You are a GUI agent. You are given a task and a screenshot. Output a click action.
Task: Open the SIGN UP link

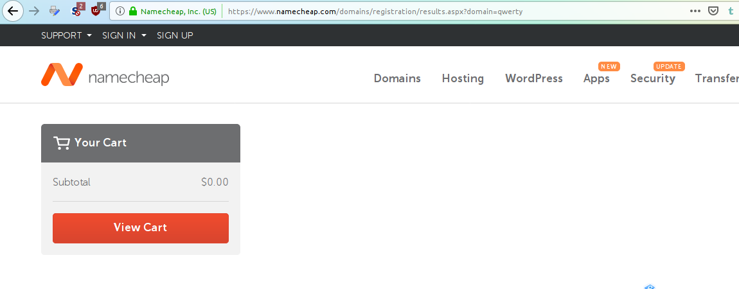(x=175, y=35)
